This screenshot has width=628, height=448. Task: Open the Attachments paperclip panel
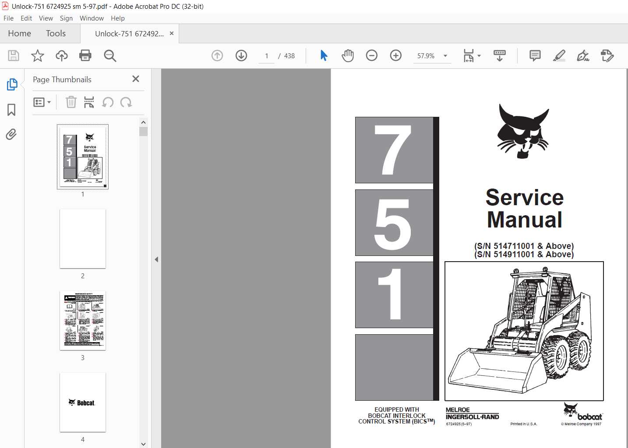(x=11, y=134)
